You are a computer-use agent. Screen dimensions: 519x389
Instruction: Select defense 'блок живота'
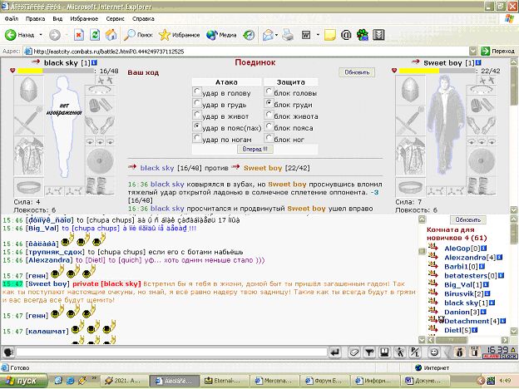point(269,114)
